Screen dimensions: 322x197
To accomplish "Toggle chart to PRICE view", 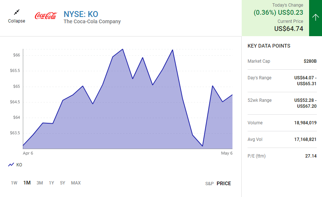I will click(224, 183).
